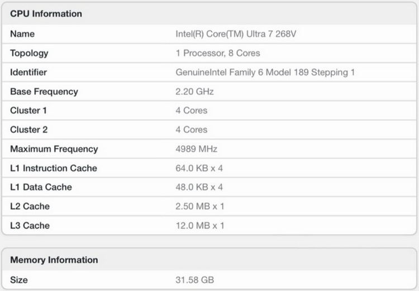Viewport: 419px width, 291px height.
Task: Click the Cluster 1 row label
Action: (28, 111)
